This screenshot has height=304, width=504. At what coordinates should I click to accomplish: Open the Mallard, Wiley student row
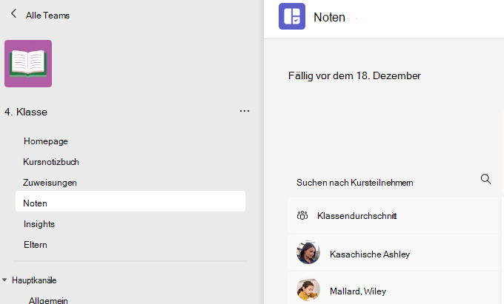click(x=393, y=288)
